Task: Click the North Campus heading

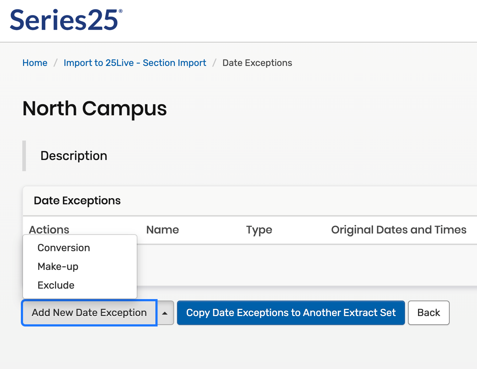Action: pyautogui.click(x=95, y=108)
